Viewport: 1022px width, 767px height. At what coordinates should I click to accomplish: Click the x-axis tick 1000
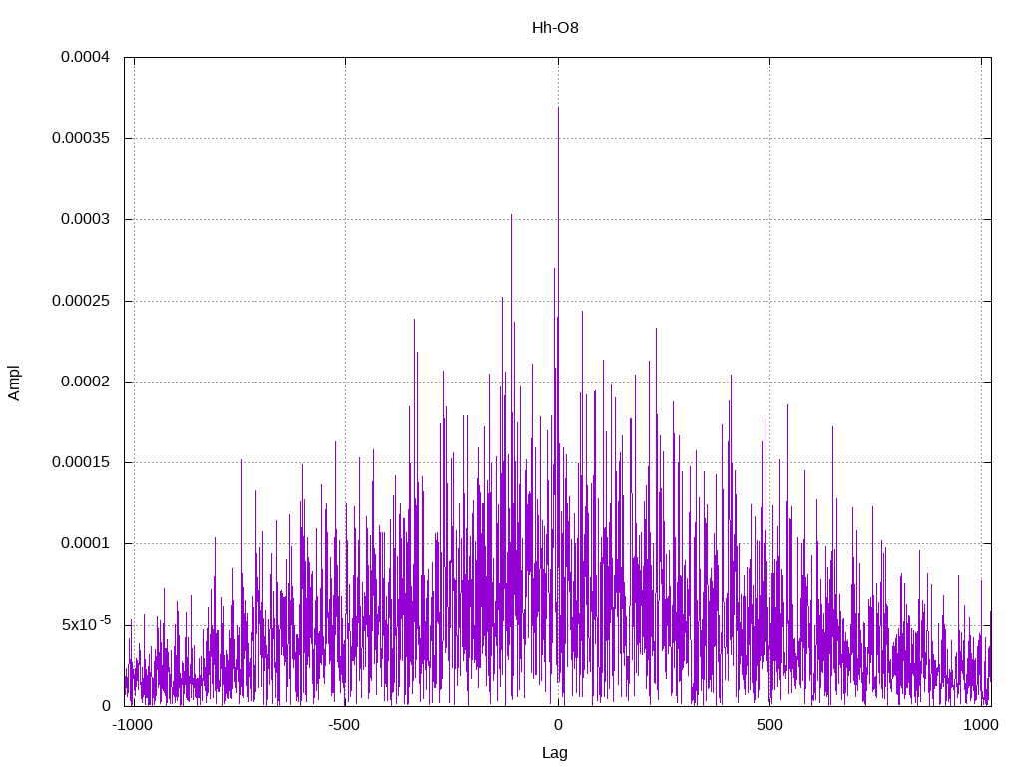click(981, 725)
